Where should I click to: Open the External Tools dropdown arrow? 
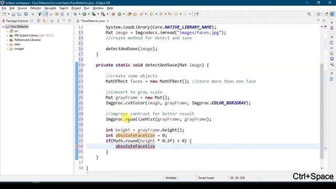[108, 14]
